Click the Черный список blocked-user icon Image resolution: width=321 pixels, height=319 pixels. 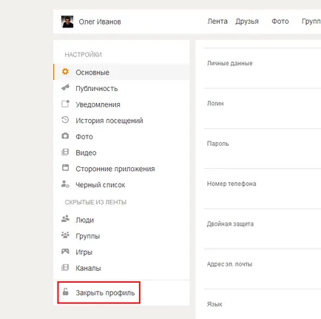coord(65,184)
